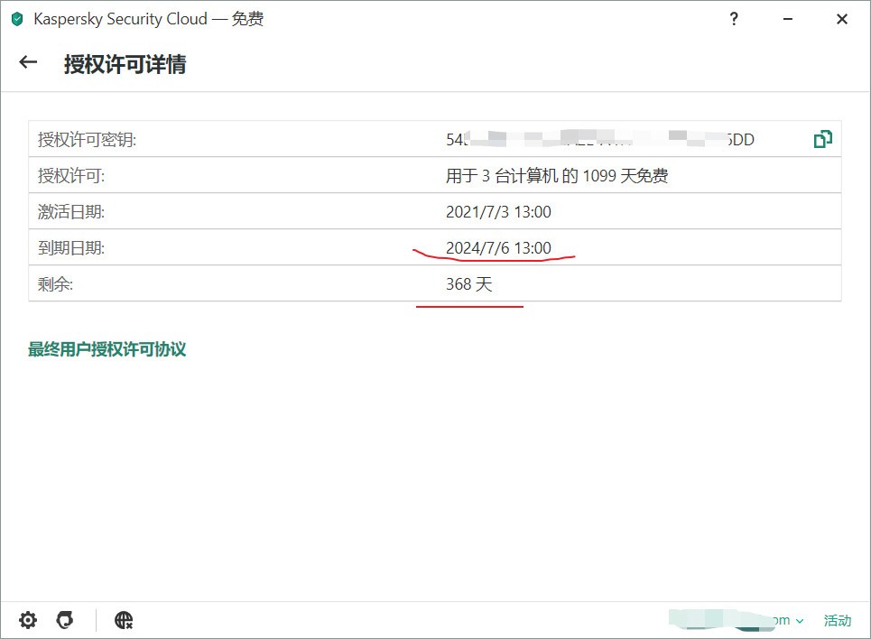The image size is (871, 639).
Task: Click the 活动 link
Action: pyautogui.click(x=837, y=620)
